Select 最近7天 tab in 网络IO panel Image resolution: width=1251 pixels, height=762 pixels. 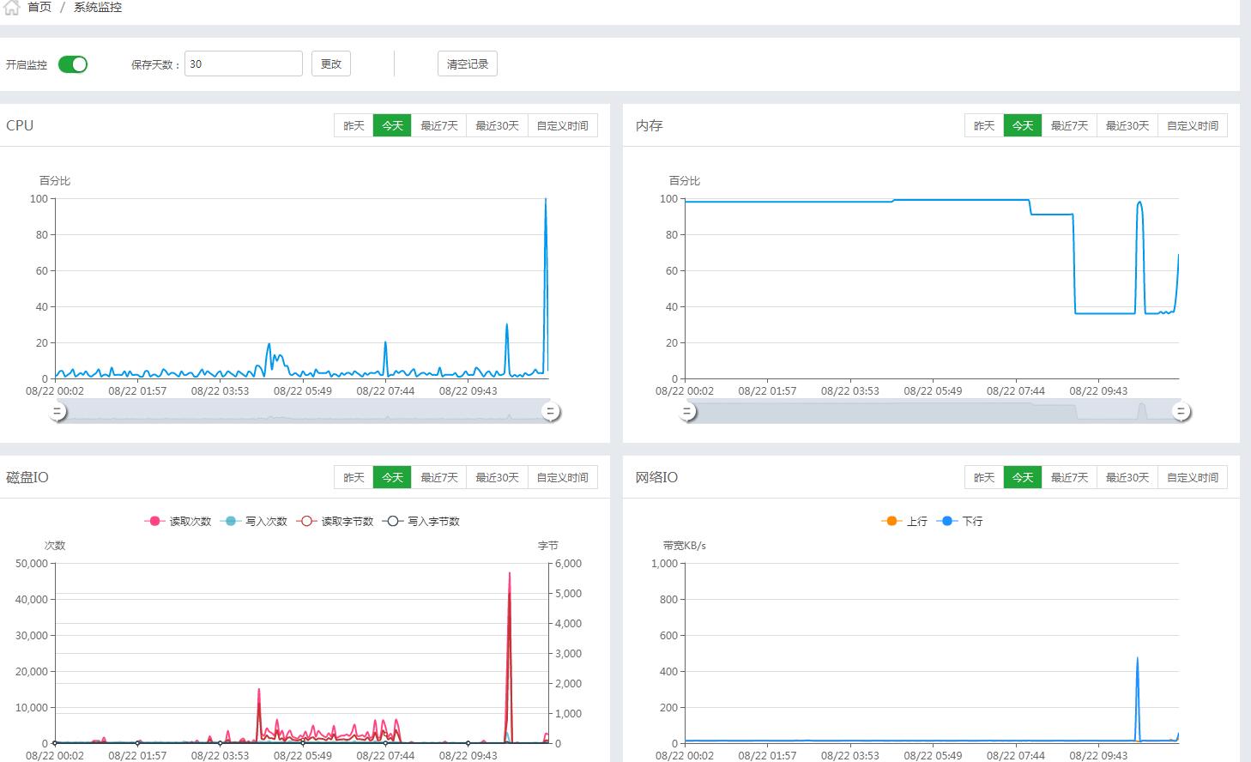1070,477
